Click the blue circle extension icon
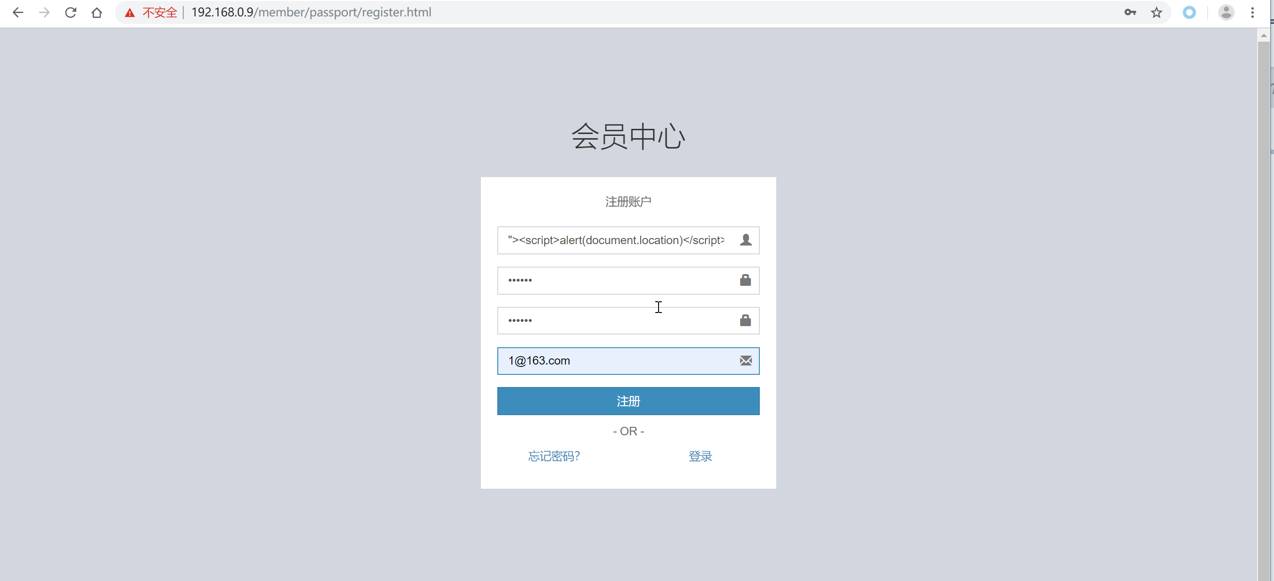 click(x=1190, y=12)
